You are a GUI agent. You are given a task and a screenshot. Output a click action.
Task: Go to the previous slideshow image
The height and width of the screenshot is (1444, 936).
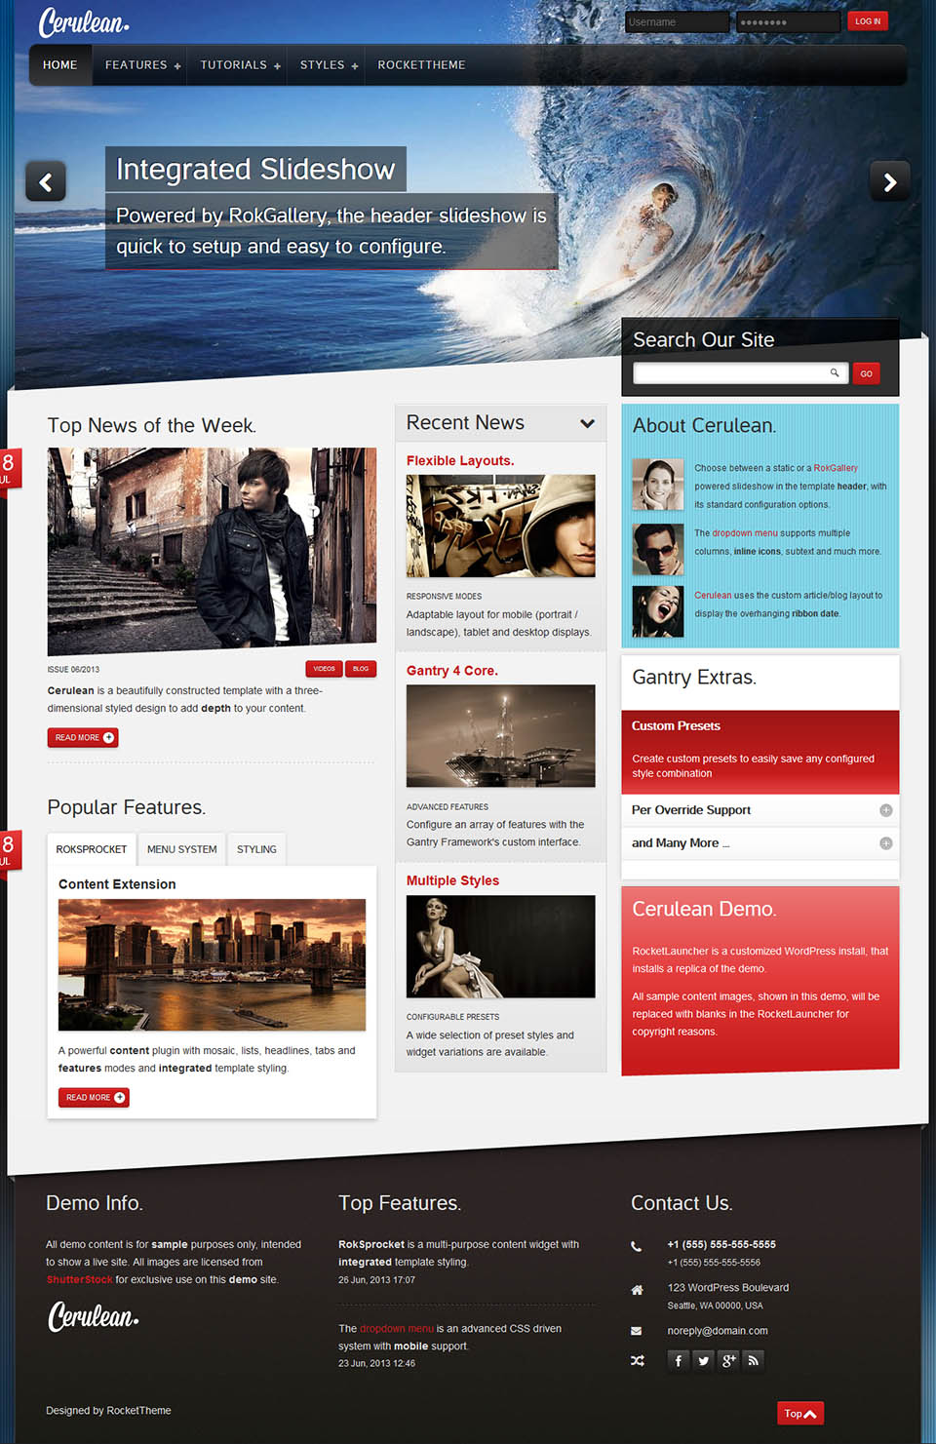46,182
